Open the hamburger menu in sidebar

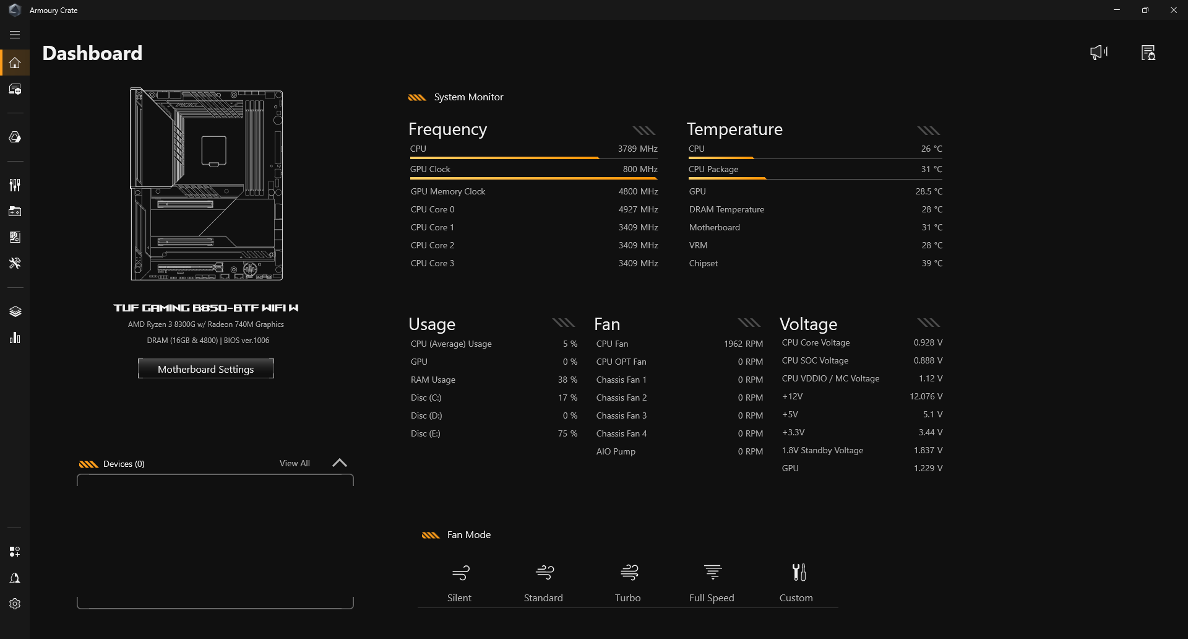tap(15, 35)
